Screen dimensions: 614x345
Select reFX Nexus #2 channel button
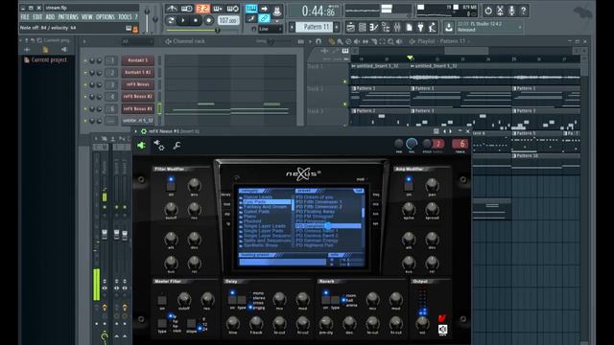click(137, 96)
